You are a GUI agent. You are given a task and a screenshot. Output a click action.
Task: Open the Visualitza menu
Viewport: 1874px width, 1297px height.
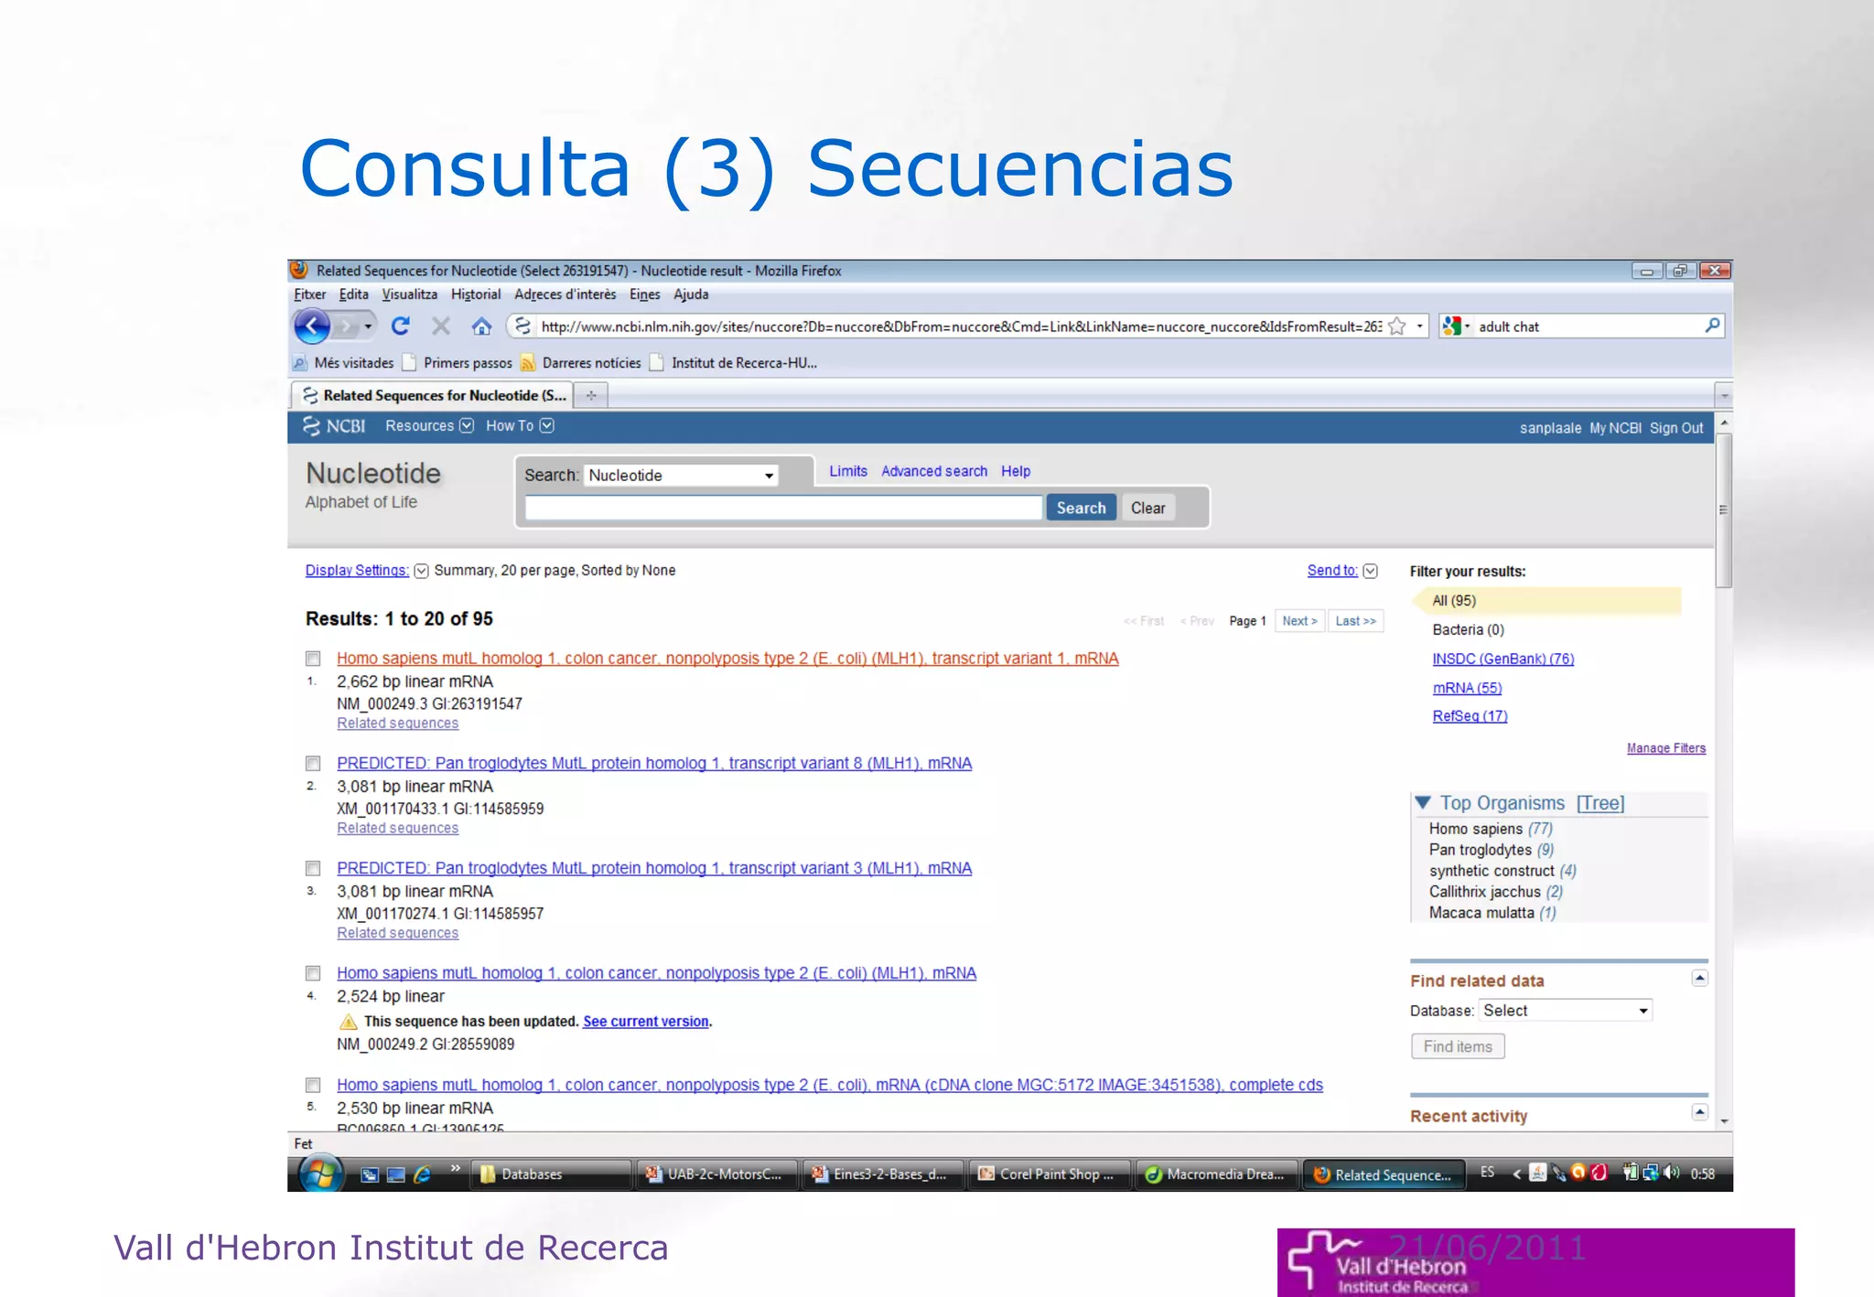pos(409,295)
